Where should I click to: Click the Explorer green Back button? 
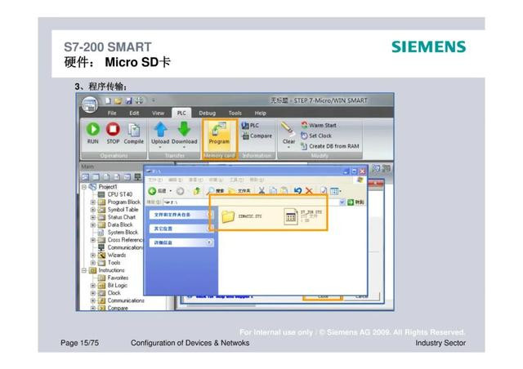coord(152,191)
